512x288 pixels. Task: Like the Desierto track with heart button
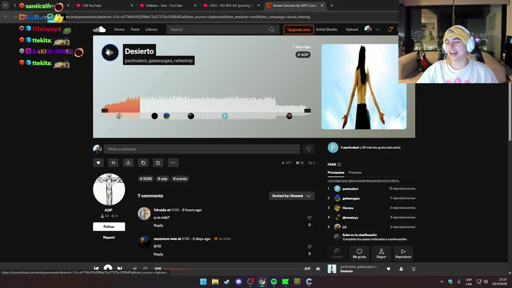(x=98, y=163)
